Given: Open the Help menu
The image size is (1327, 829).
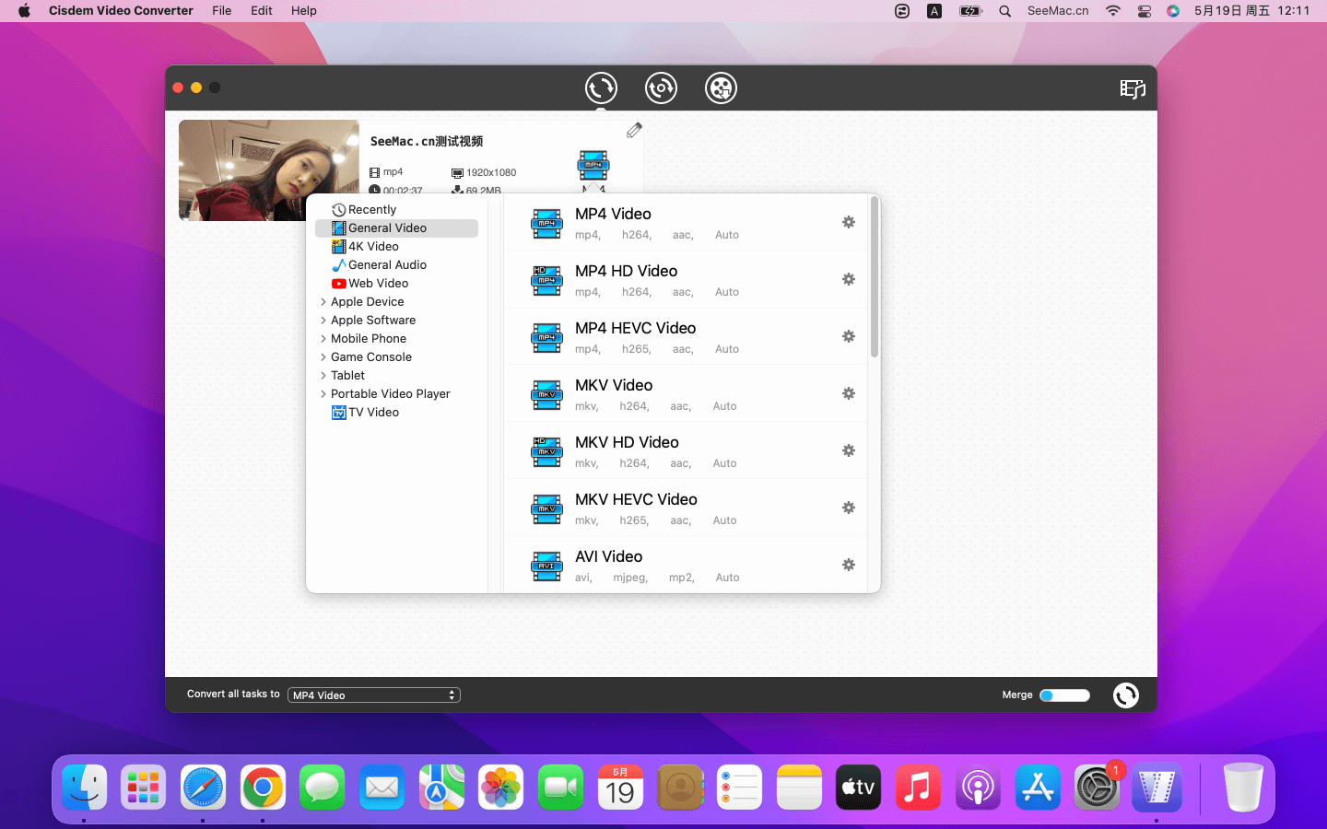Looking at the screenshot, I should tap(303, 11).
